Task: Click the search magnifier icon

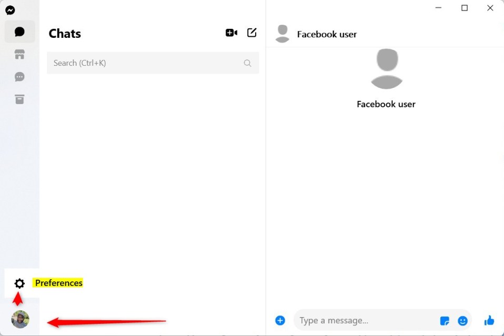Action: click(247, 63)
